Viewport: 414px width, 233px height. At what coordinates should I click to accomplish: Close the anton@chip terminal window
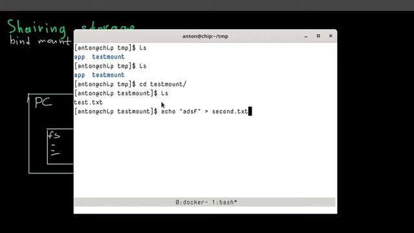331,36
